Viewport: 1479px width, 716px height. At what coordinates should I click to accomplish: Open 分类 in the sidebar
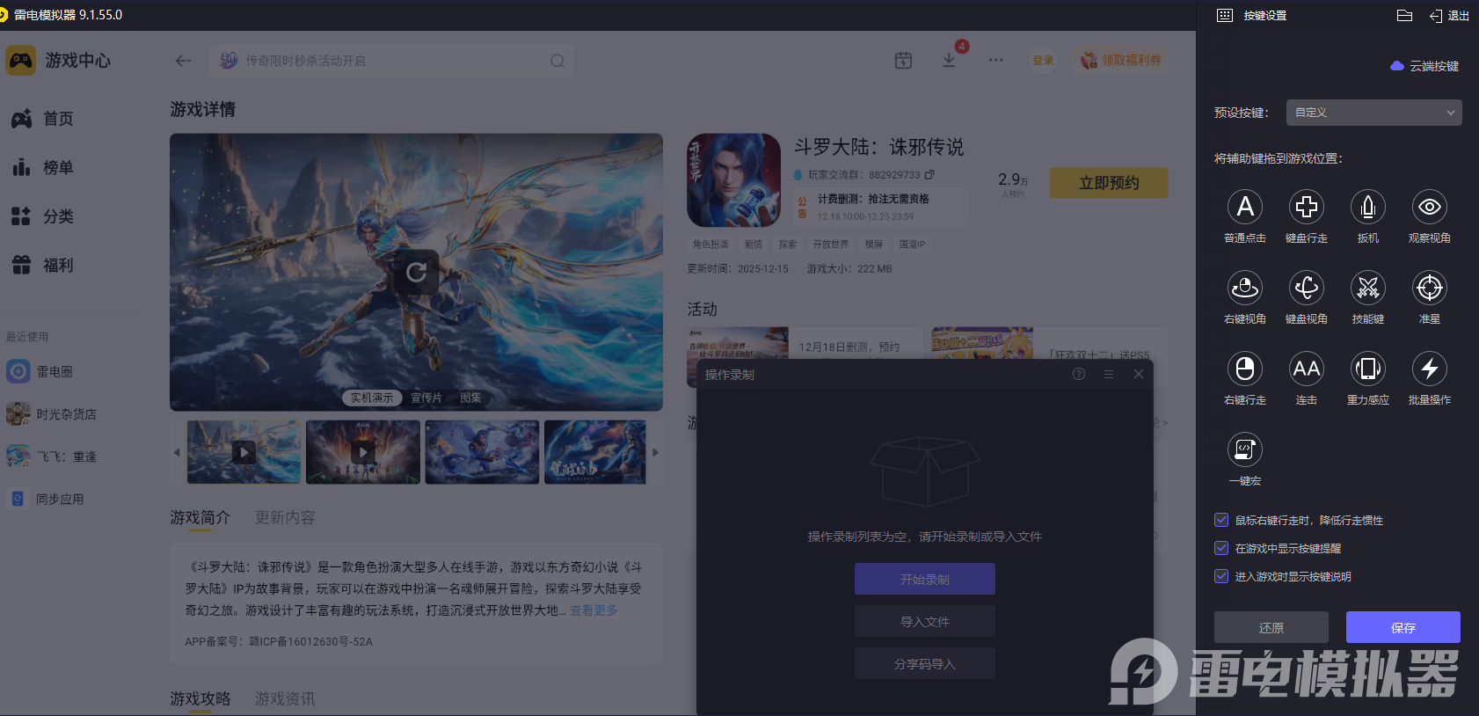tap(41, 216)
